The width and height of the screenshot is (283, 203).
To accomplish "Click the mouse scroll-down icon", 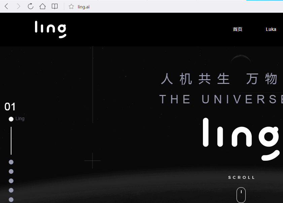I will [x=241, y=195].
